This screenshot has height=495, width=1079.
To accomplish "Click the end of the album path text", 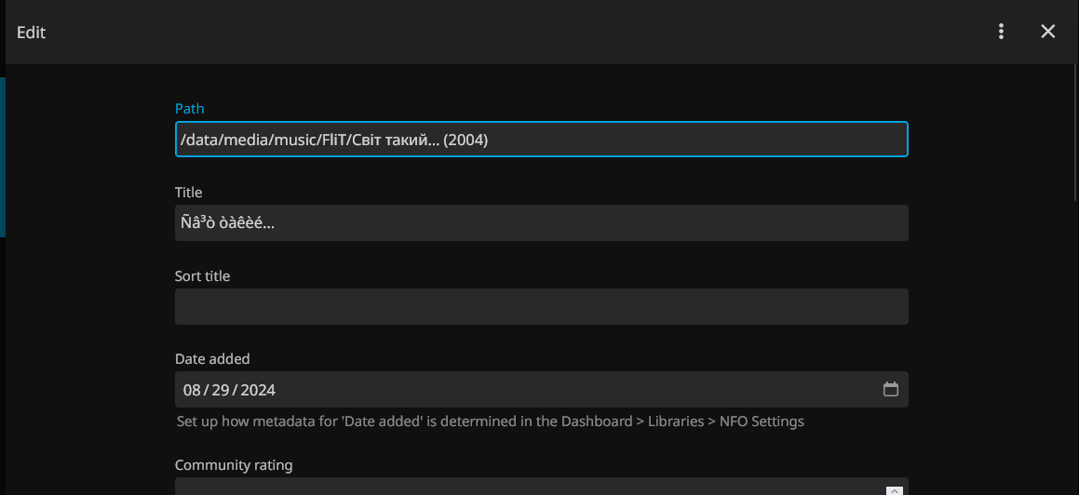I will click(488, 140).
